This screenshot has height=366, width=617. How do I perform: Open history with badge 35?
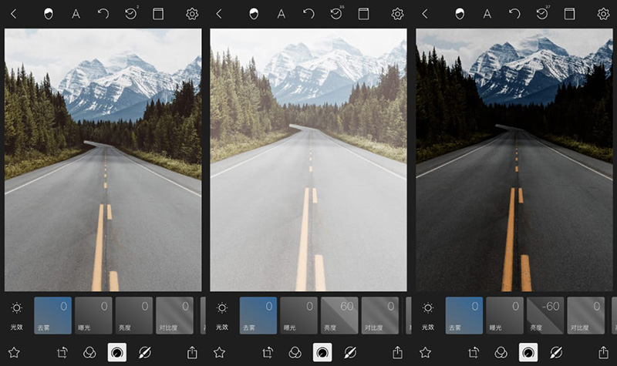(336, 14)
